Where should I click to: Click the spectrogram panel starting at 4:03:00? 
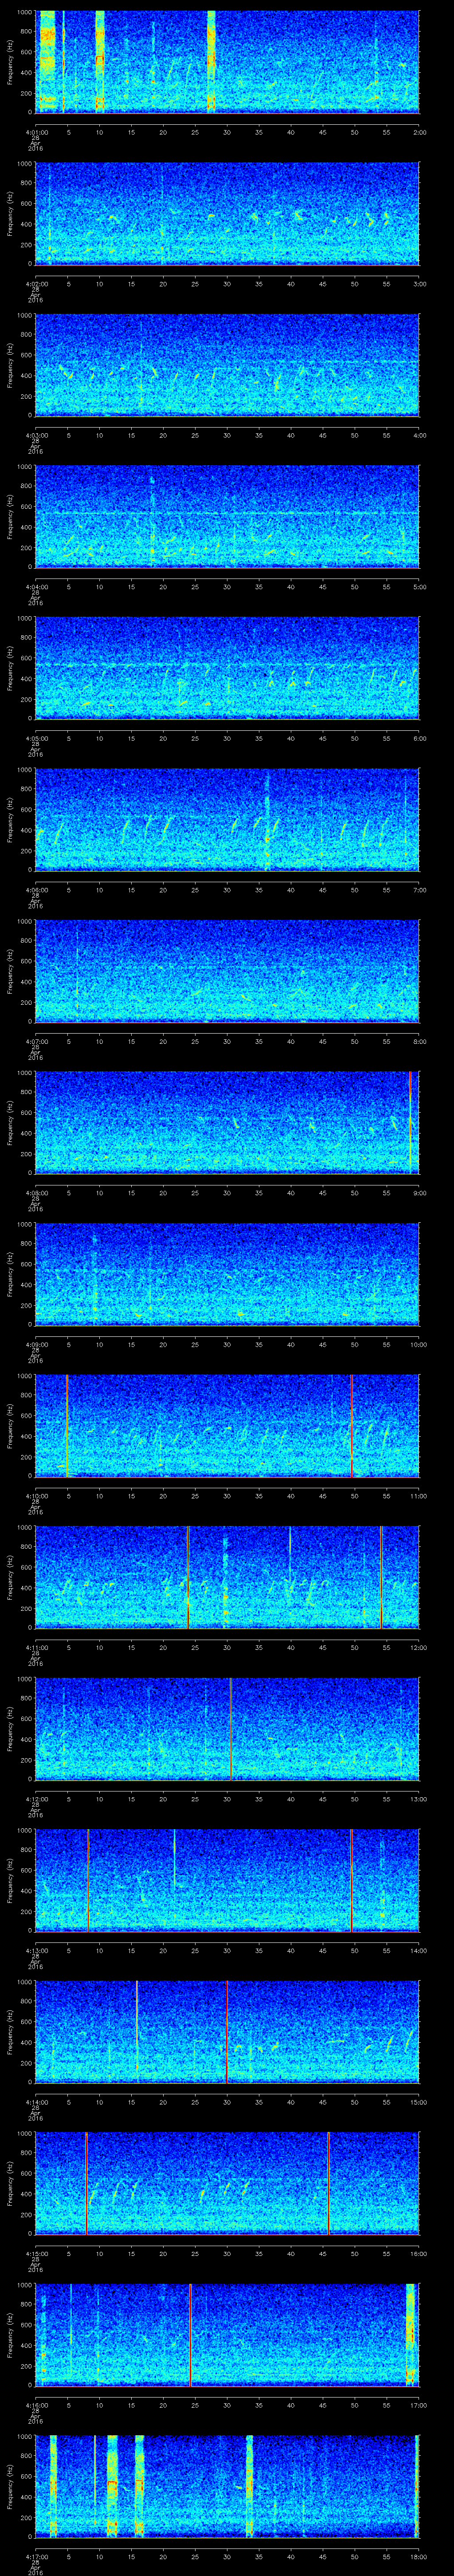[x=227, y=365]
